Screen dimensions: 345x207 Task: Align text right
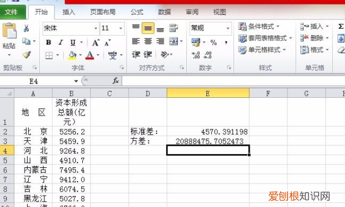pyautogui.click(x=160, y=41)
